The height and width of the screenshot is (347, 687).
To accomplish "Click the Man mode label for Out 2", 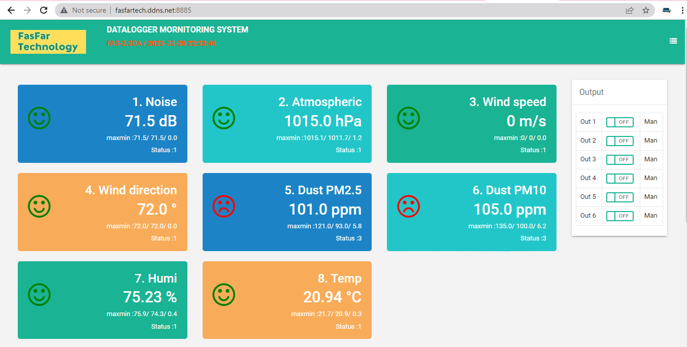I will pyautogui.click(x=650, y=141).
